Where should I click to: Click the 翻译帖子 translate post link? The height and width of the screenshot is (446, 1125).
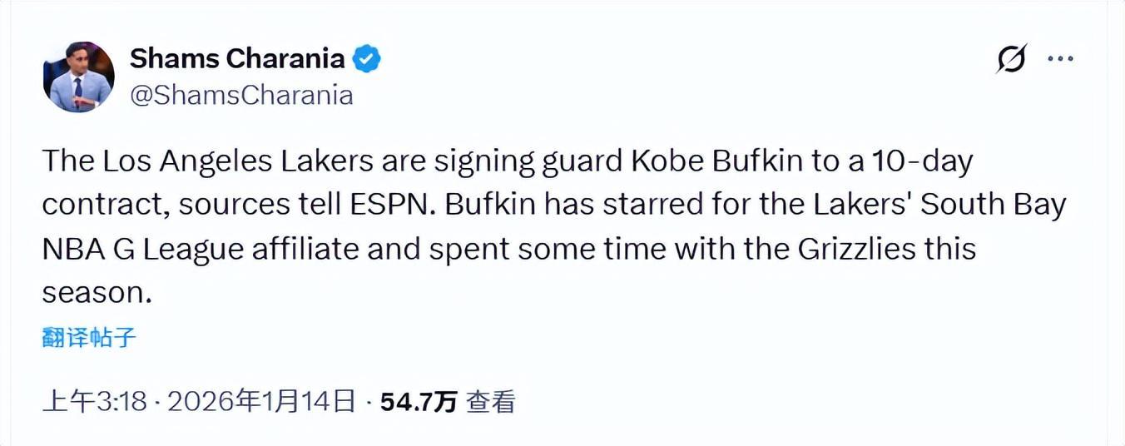89,338
